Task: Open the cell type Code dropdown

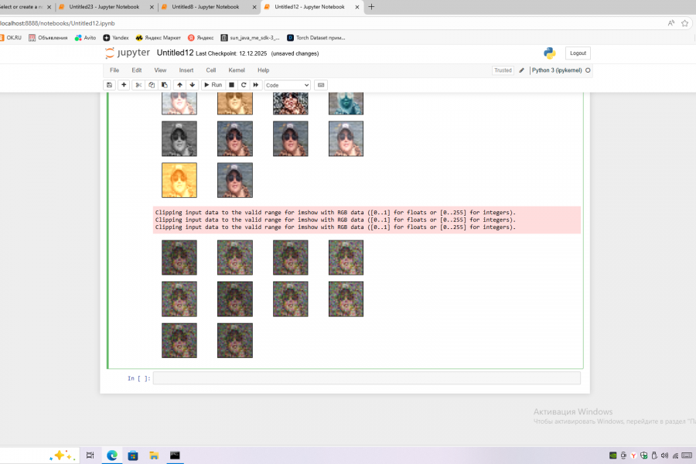Action: (x=287, y=85)
